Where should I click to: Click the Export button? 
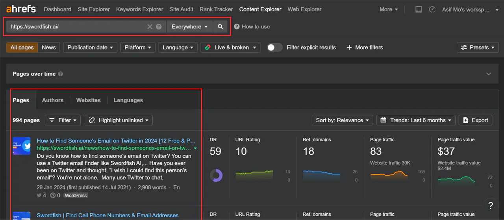click(476, 120)
